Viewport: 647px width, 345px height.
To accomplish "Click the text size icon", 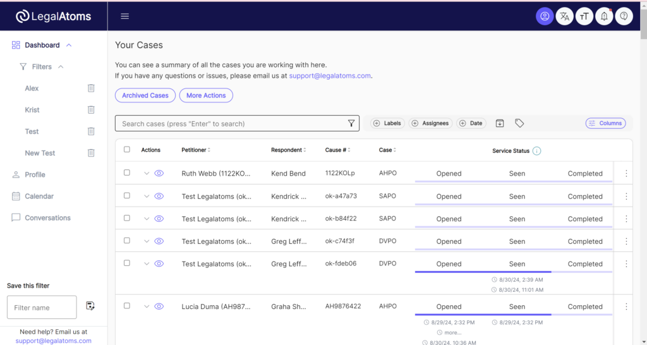I will click(584, 16).
